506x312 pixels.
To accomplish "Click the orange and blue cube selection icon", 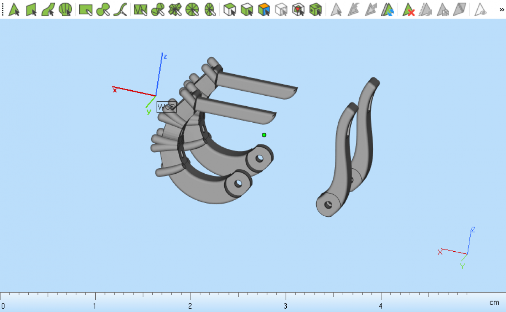I will coord(264,9).
